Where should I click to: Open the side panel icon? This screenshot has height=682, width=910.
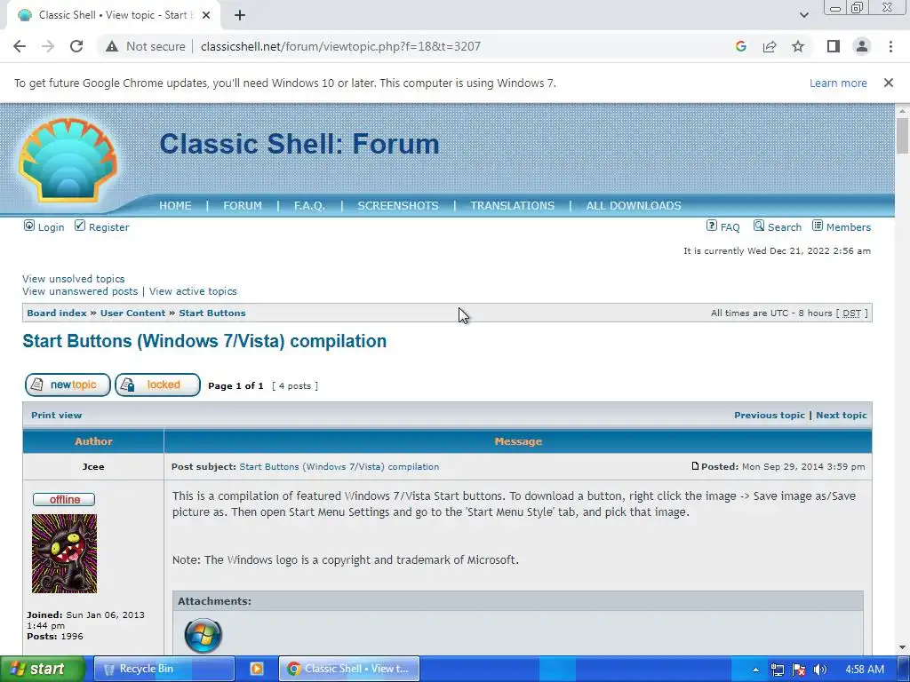[834, 46]
